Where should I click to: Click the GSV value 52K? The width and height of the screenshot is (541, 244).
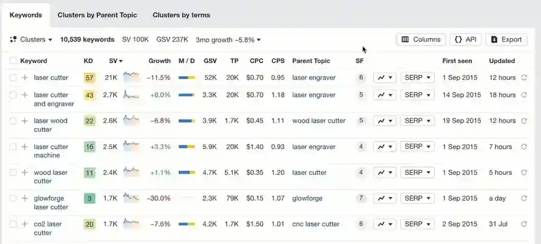click(210, 78)
